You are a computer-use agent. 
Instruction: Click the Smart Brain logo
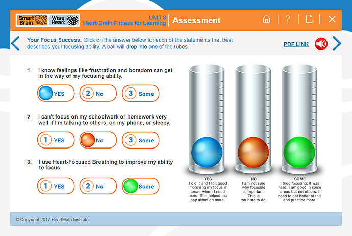33,20
